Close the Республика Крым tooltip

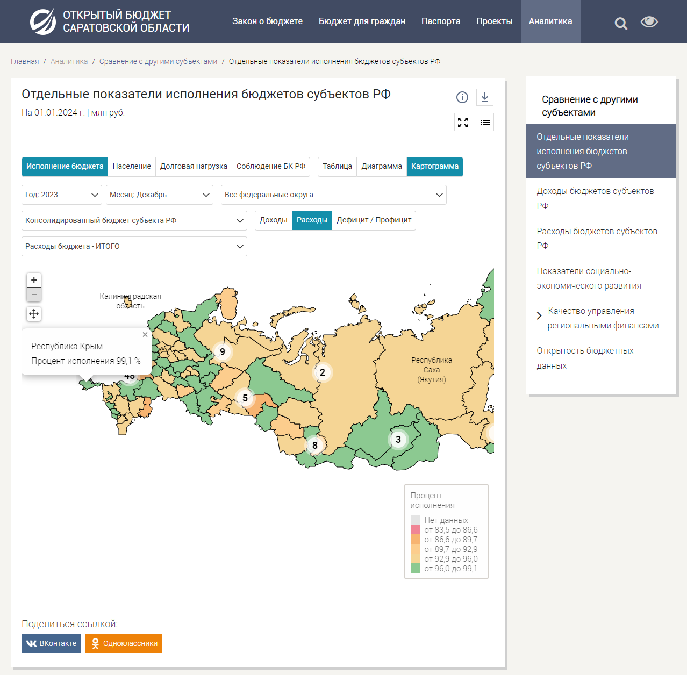point(145,334)
